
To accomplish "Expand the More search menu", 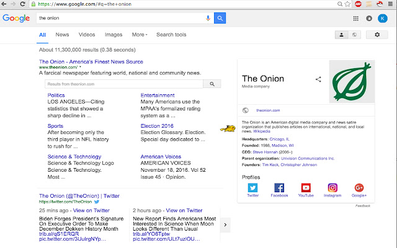I will (140, 35).
